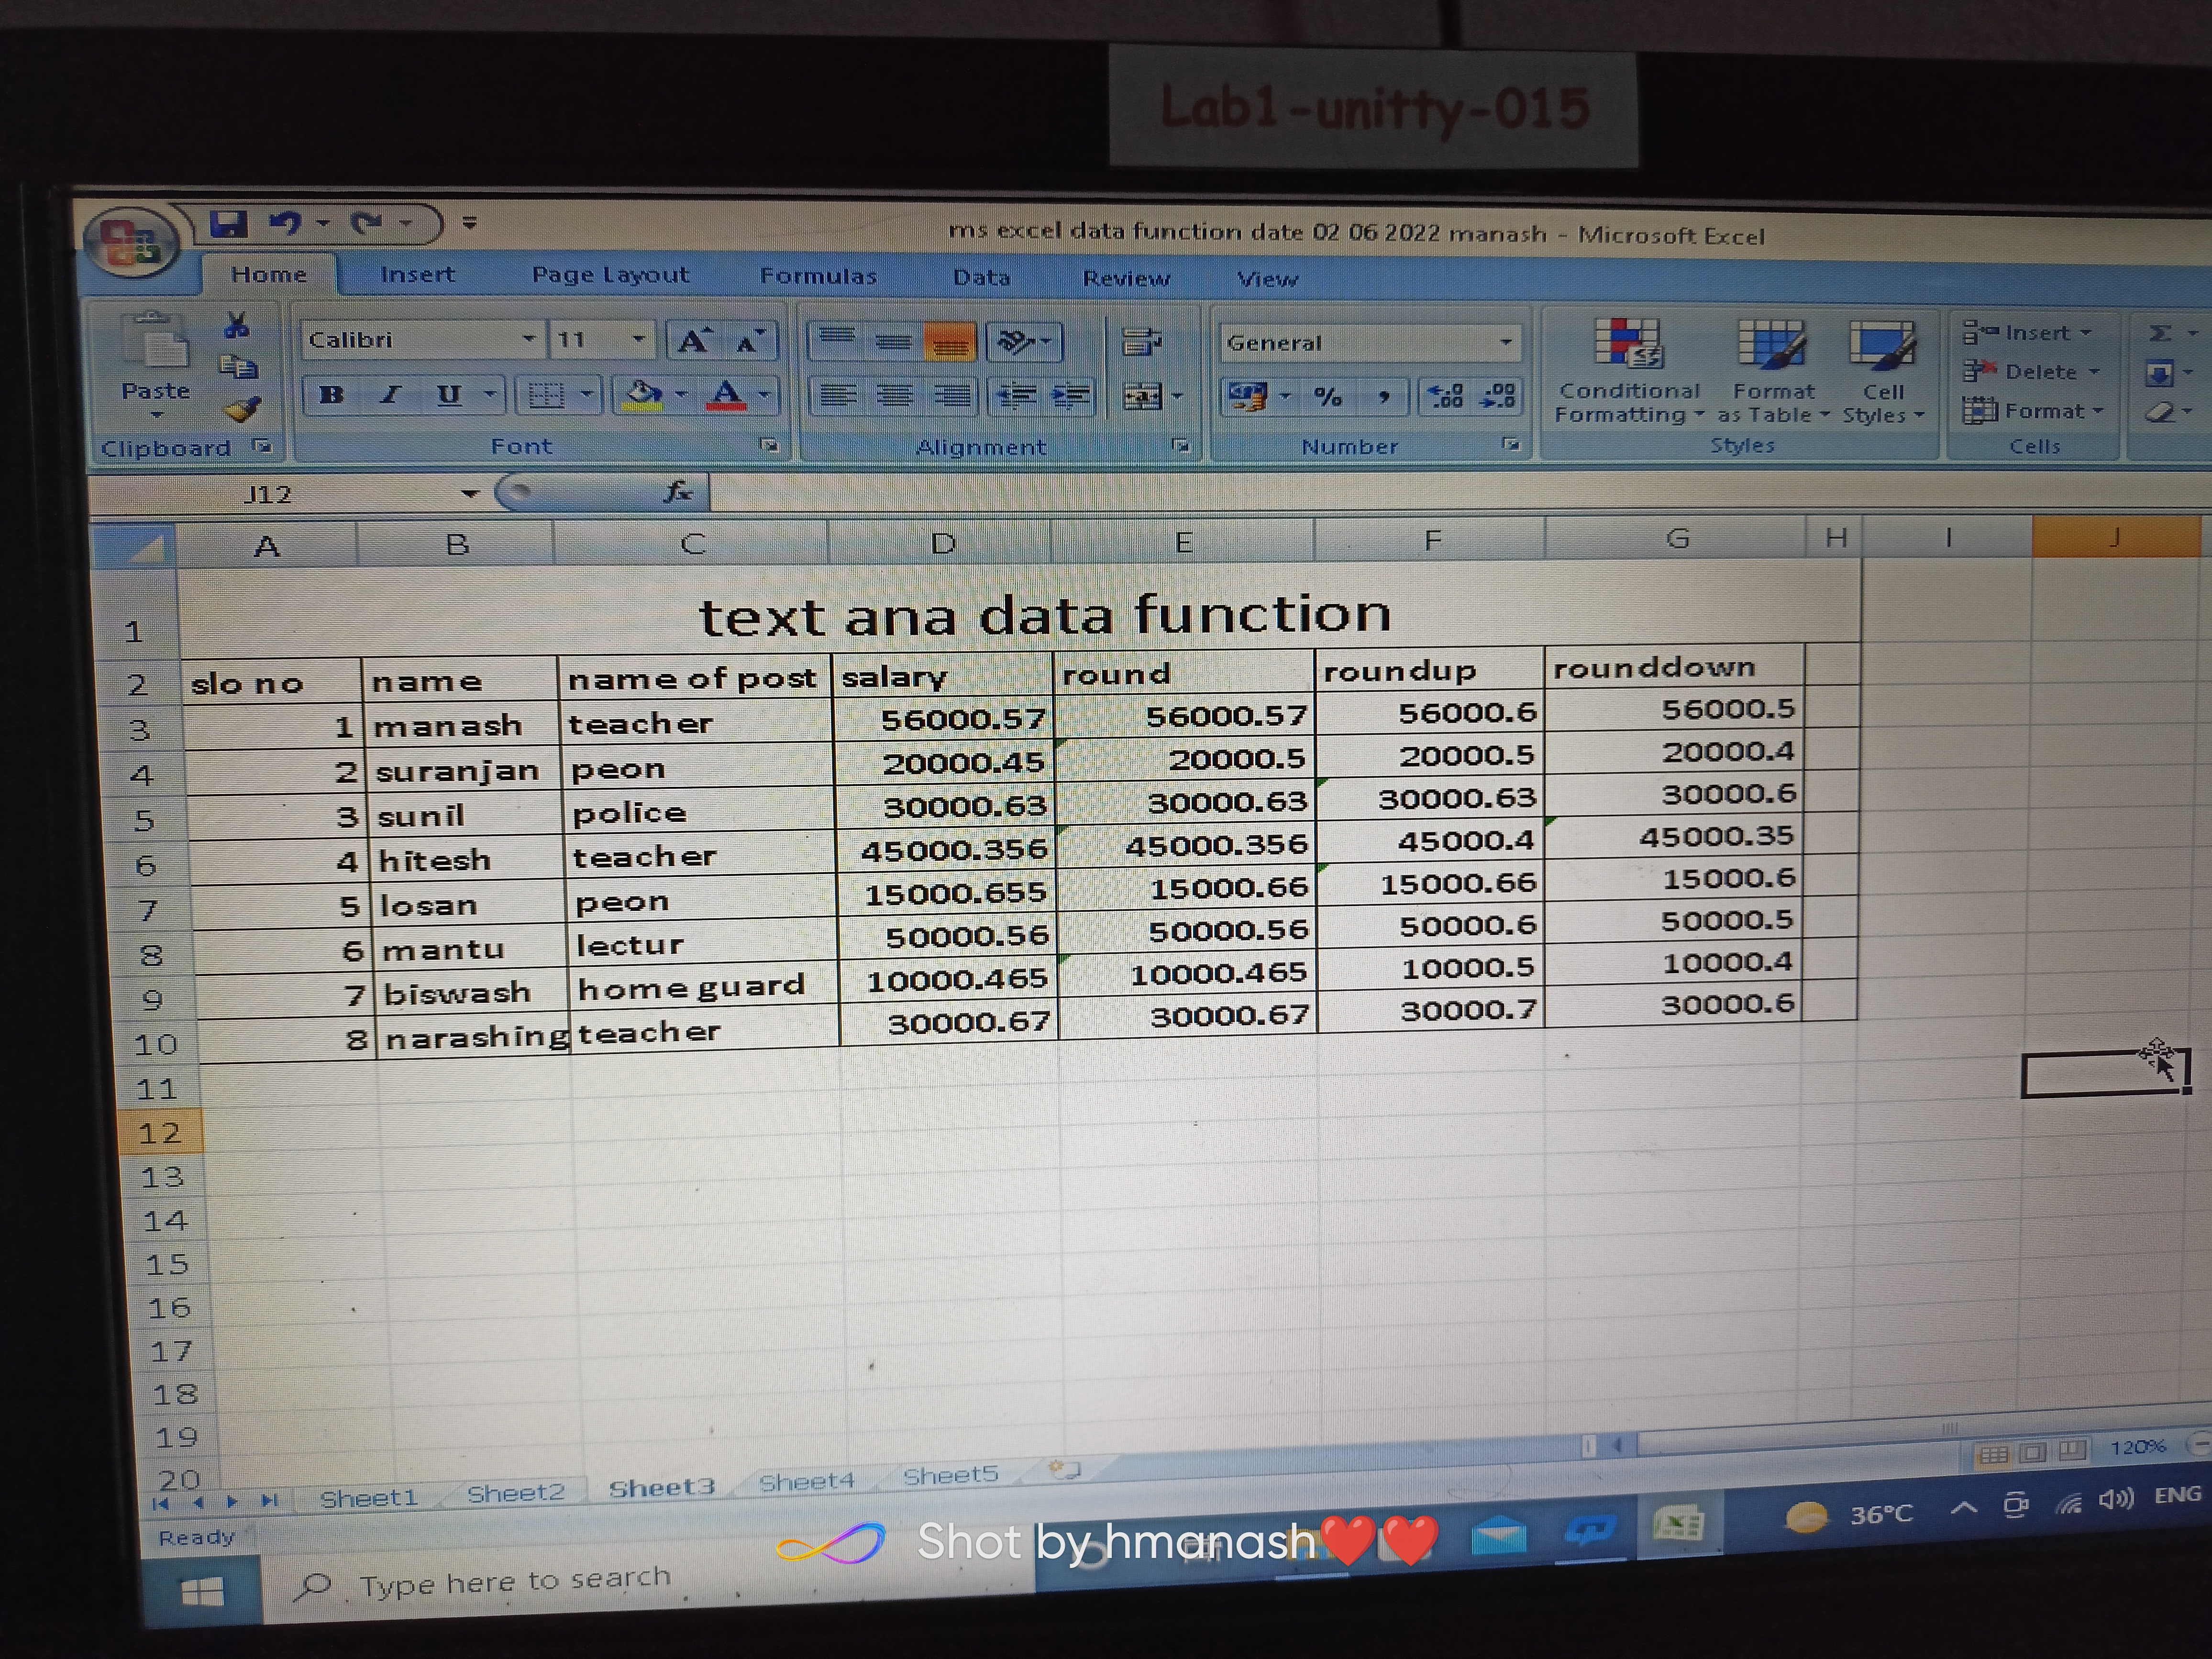Click the Merge and Center icon
2212x1659 pixels.
coord(1142,397)
